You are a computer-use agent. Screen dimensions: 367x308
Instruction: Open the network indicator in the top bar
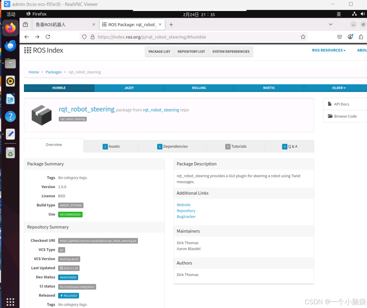click(354, 14)
